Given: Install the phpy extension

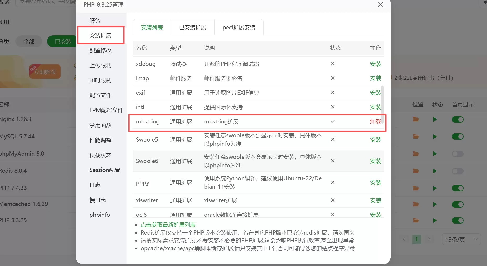Looking at the screenshot, I should [375, 182].
